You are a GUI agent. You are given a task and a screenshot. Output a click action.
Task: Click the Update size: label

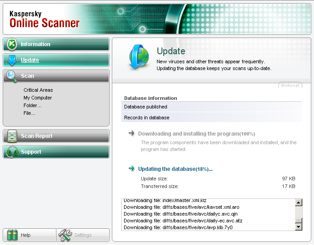pyautogui.click(x=154, y=179)
